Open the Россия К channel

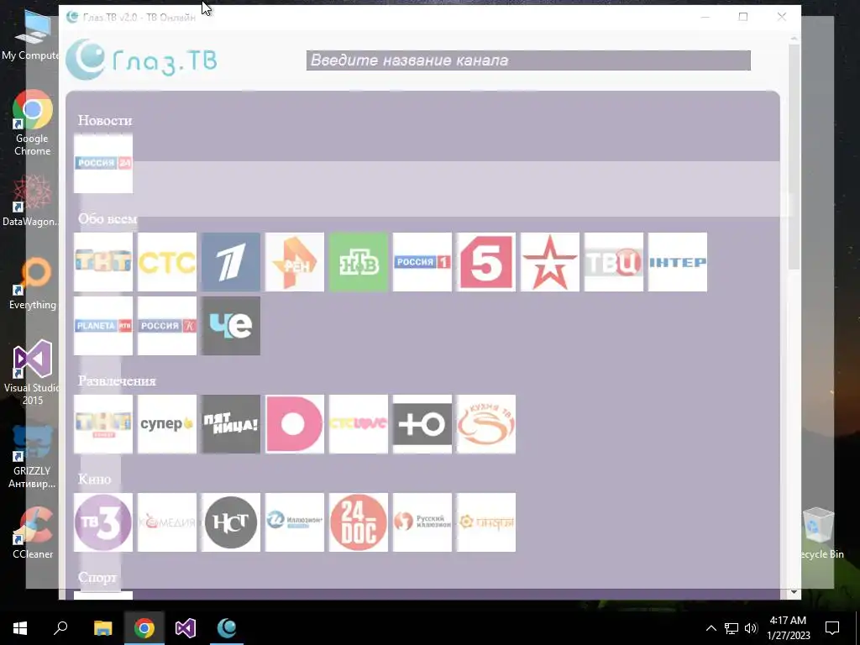click(167, 326)
